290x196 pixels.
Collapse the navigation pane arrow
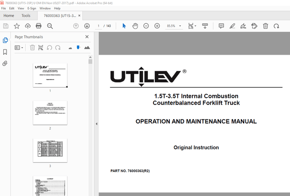point(96,123)
